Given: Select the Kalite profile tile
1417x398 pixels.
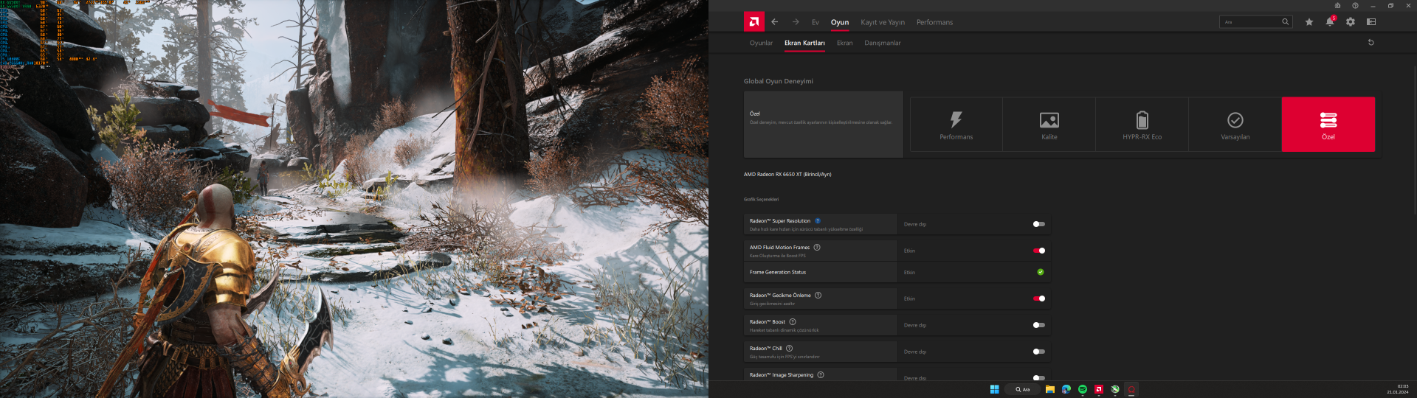Looking at the screenshot, I should pos(1049,125).
